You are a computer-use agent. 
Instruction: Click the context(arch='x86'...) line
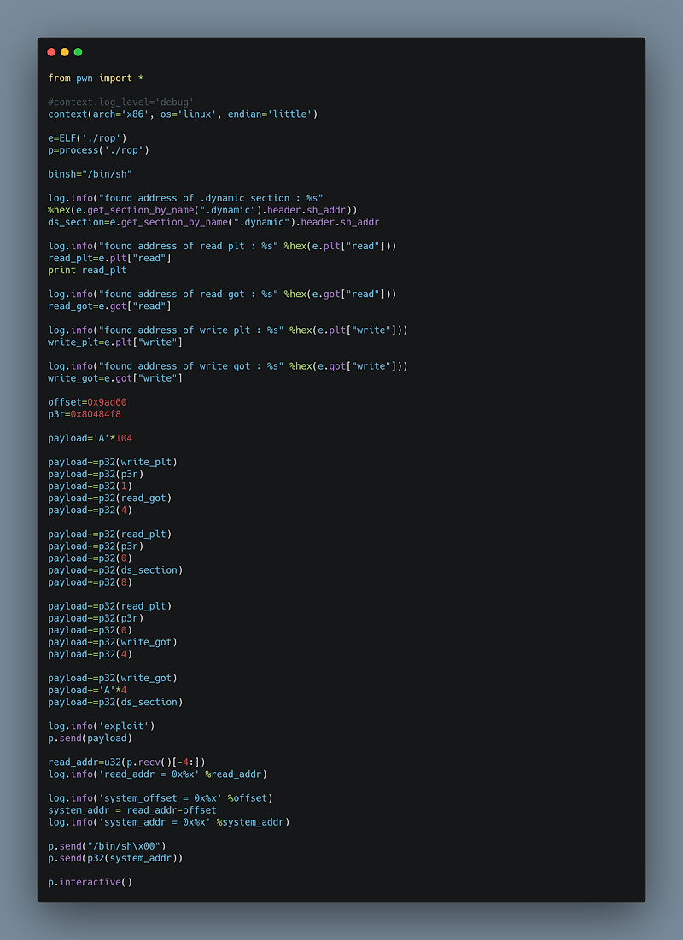(x=183, y=114)
